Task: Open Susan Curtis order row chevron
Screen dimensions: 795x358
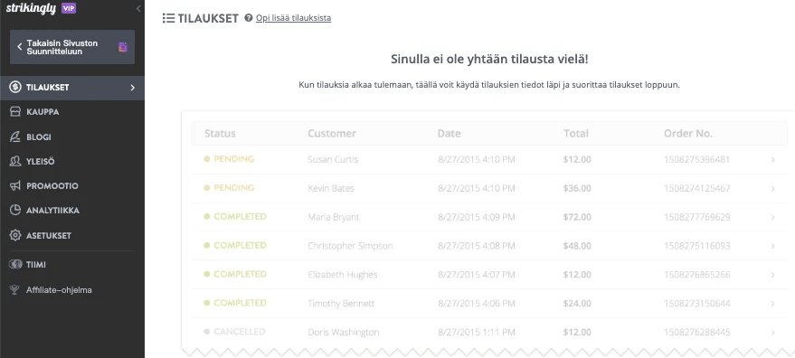Action: coord(772,160)
